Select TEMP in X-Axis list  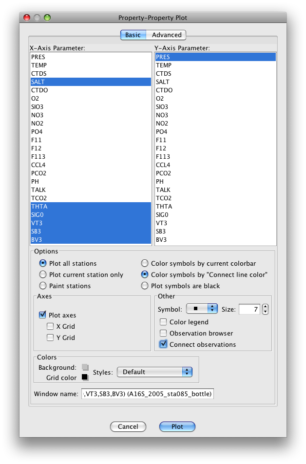(91, 65)
